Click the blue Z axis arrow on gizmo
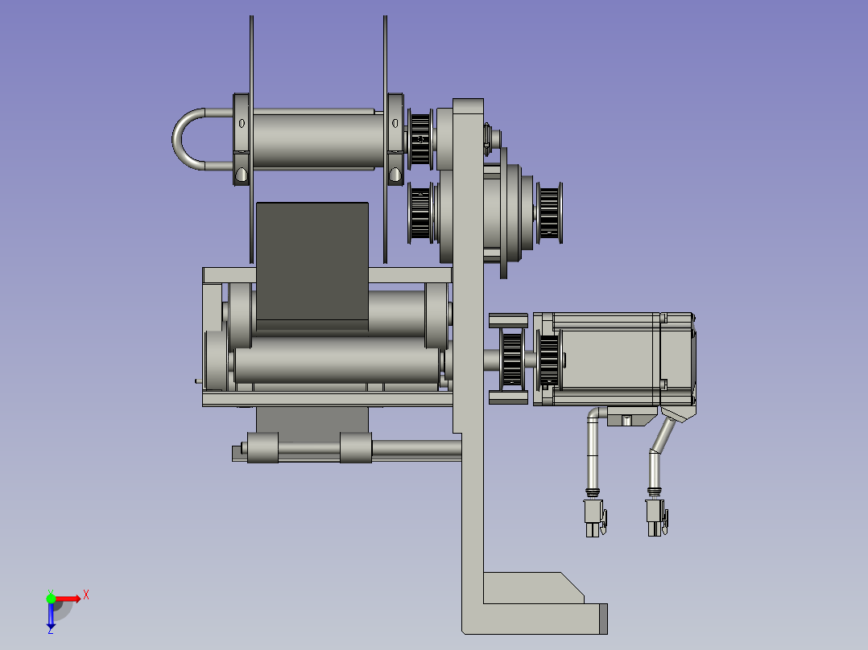 click(x=51, y=616)
